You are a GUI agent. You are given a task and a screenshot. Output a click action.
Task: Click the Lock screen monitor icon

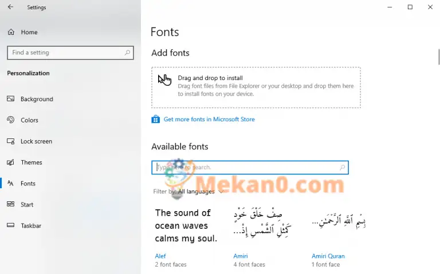click(11, 141)
